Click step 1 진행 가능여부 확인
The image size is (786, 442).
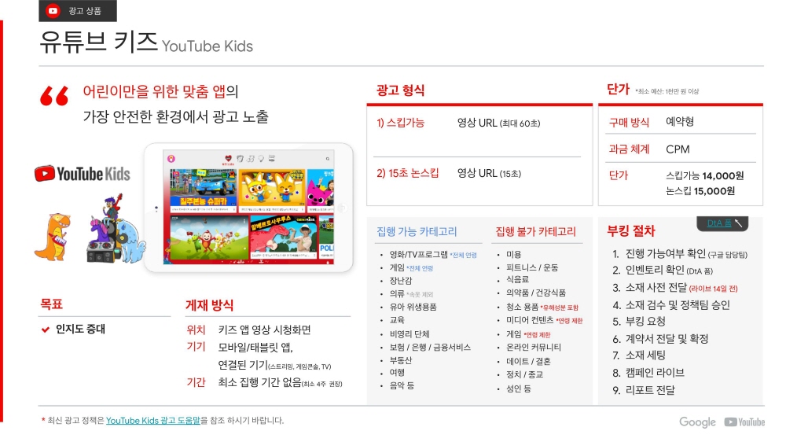pos(680,254)
